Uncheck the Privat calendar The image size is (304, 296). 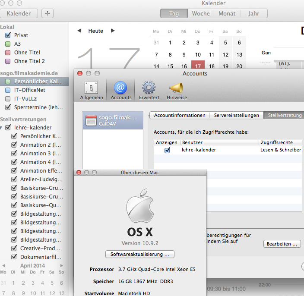tap(8, 35)
